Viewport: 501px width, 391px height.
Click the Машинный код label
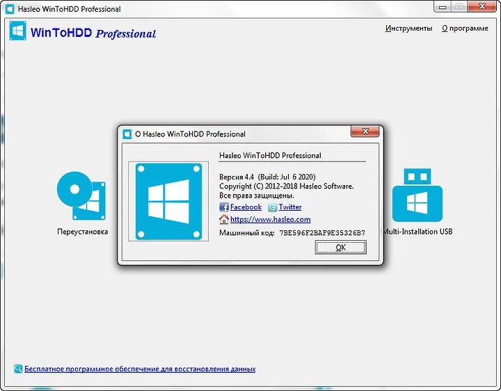tap(246, 233)
